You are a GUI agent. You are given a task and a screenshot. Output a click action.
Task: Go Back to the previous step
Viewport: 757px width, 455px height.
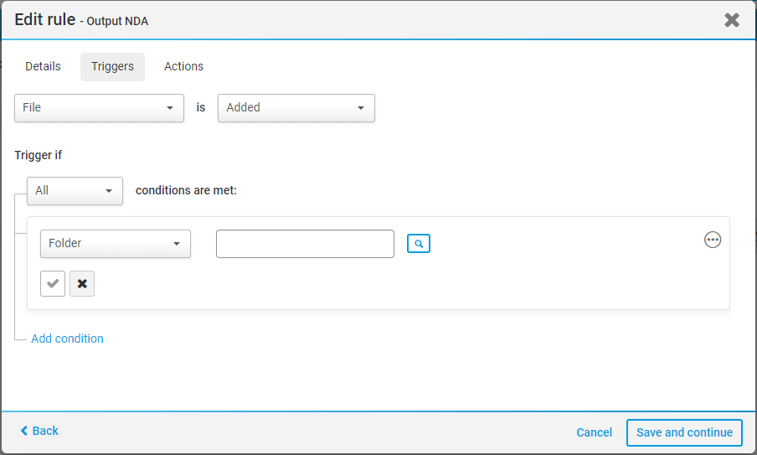coord(39,431)
